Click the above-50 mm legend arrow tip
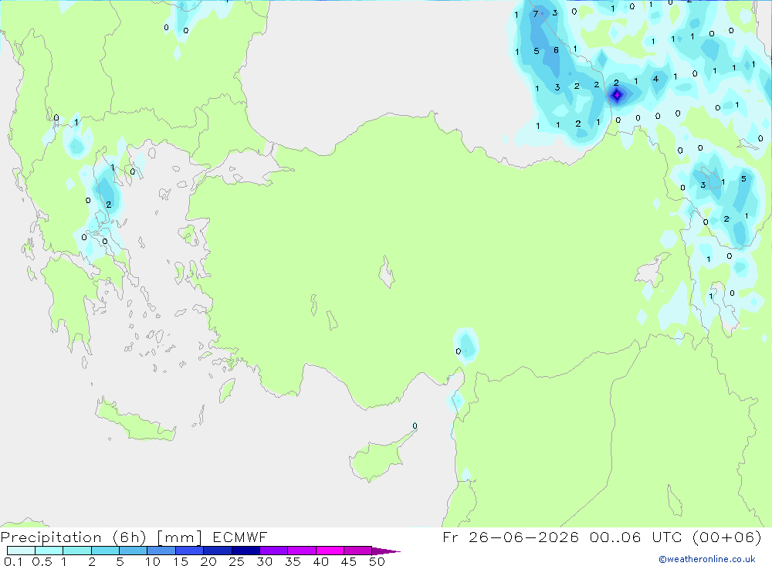 pos(386,551)
